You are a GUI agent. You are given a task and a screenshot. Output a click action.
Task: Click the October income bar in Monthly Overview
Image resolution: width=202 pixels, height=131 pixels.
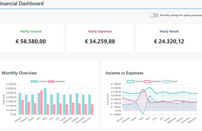pyautogui.click(x=77, y=104)
